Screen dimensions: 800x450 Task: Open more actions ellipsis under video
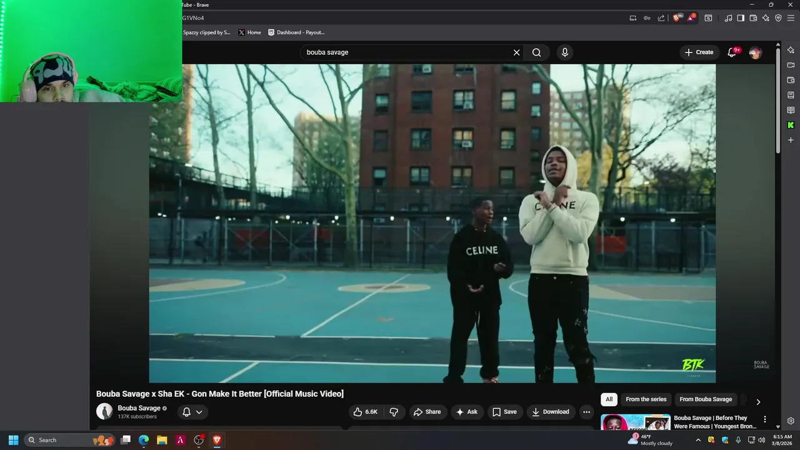(x=586, y=412)
